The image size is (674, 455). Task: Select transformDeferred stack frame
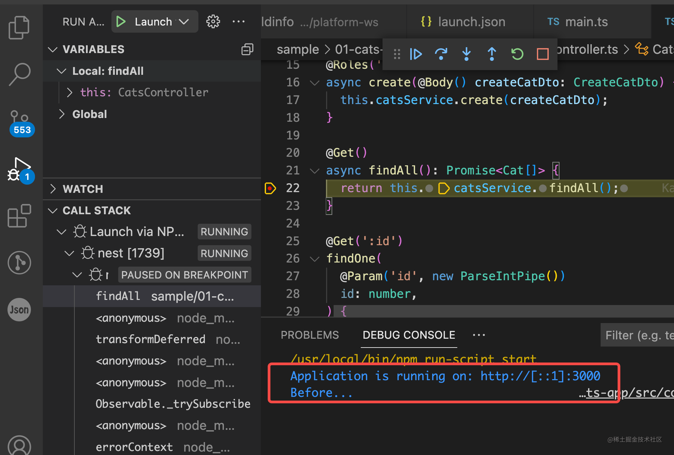[152, 339]
